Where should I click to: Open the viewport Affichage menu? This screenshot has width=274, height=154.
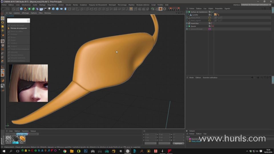coord(25,13)
